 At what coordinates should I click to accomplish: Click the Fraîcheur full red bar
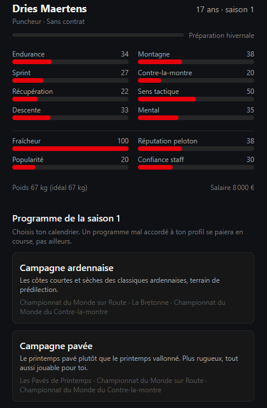(x=70, y=149)
